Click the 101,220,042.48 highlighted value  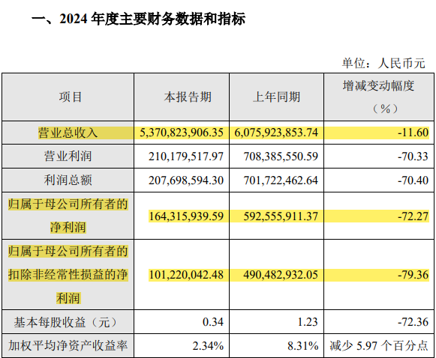(186, 275)
